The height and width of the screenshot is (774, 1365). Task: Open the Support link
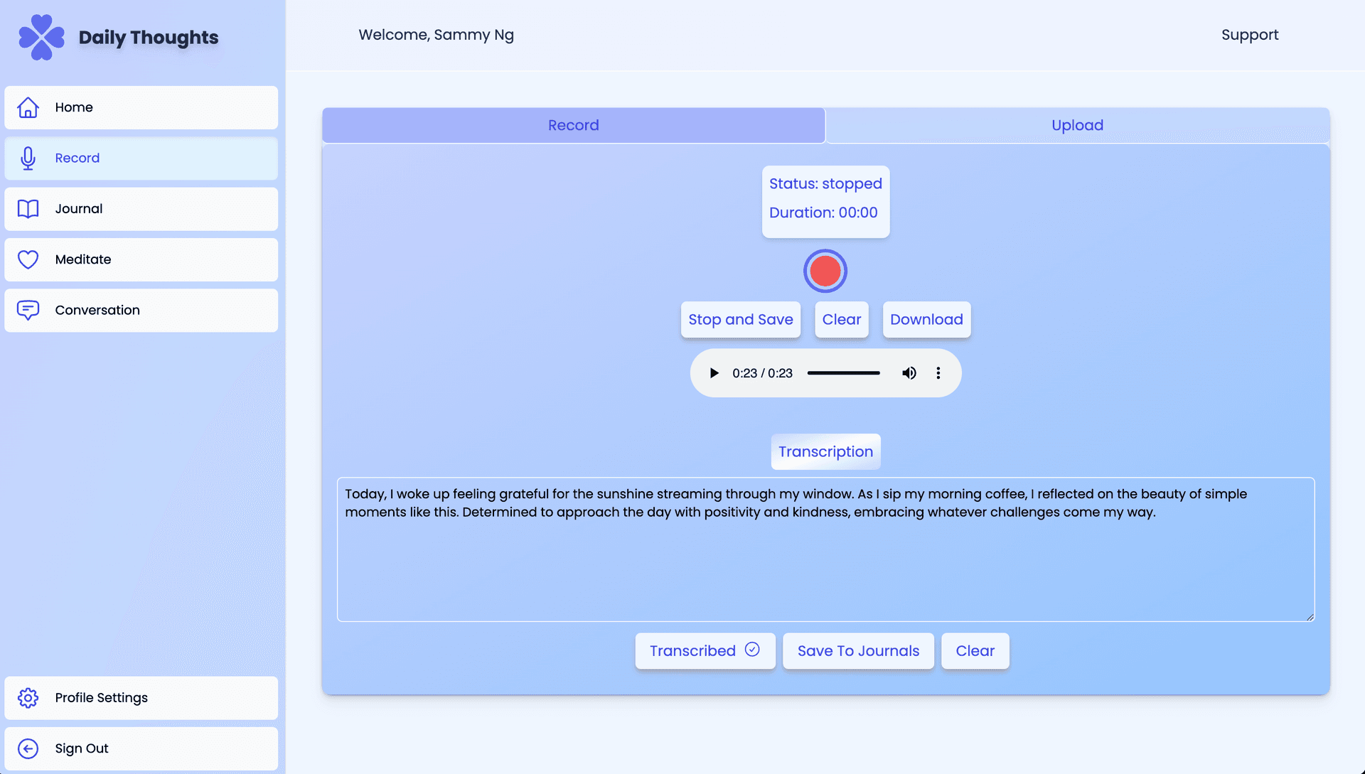pos(1250,35)
